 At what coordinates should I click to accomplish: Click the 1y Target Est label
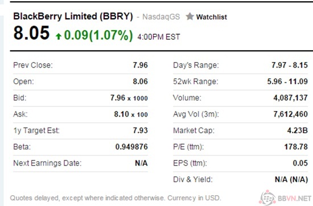pyautogui.click(x=36, y=130)
